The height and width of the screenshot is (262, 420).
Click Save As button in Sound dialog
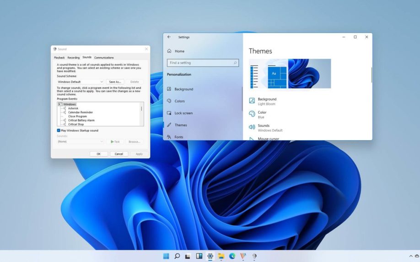tap(115, 82)
